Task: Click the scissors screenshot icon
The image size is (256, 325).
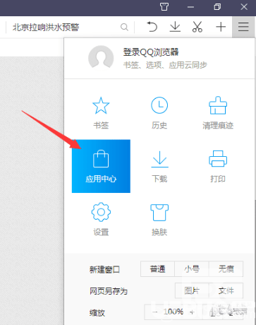Action: pyautogui.click(x=197, y=27)
